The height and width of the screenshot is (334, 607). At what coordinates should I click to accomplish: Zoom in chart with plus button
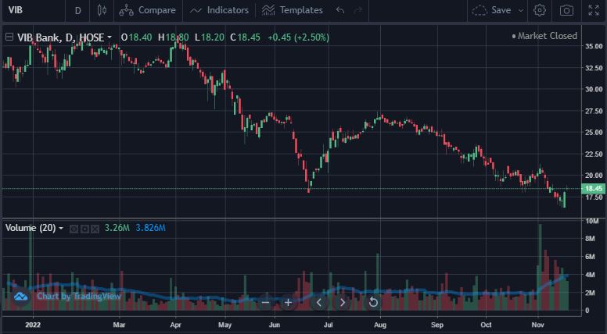[x=288, y=302]
